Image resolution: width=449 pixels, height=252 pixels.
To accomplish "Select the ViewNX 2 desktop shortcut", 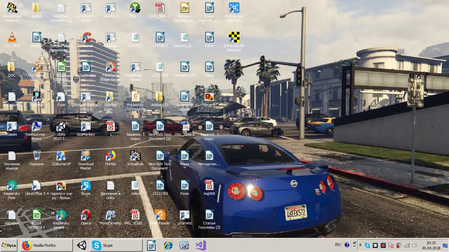I will tap(110, 10).
